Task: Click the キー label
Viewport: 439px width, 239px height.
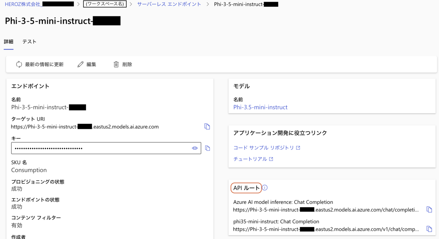Action: [x=16, y=138]
